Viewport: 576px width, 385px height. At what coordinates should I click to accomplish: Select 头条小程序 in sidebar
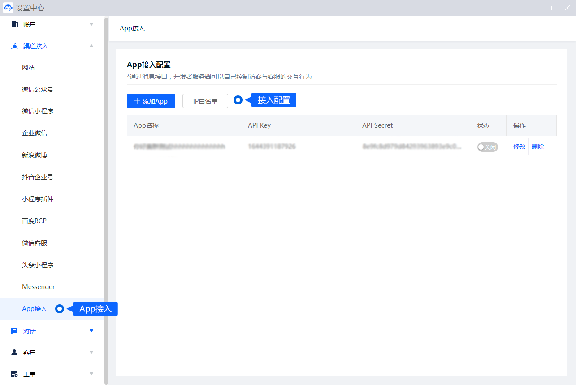pos(38,265)
